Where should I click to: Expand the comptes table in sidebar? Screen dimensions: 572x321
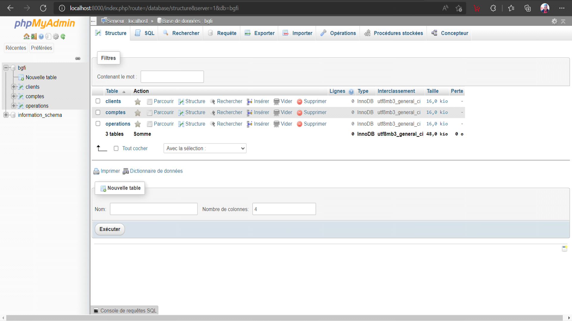coord(13,96)
